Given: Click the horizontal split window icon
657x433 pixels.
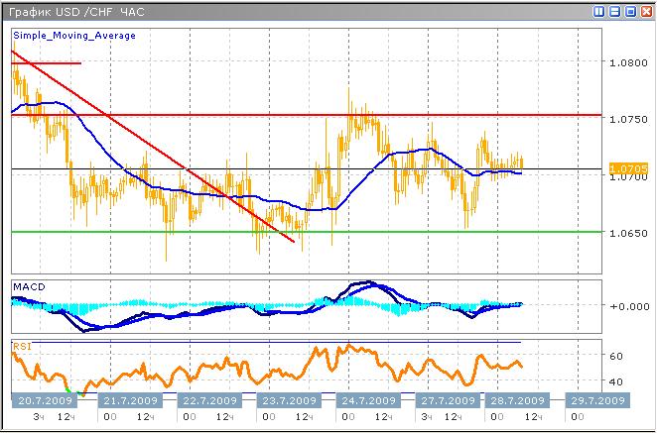Looking at the screenshot, I should tap(615, 12).
